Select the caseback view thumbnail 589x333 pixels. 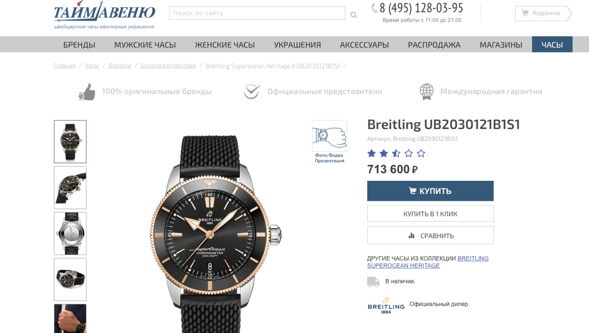click(x=70, y=234)
